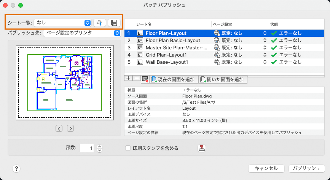Click green checkmark status of Floor Plan Basic-Layout

pyautogui.click(x=274, y=40)
